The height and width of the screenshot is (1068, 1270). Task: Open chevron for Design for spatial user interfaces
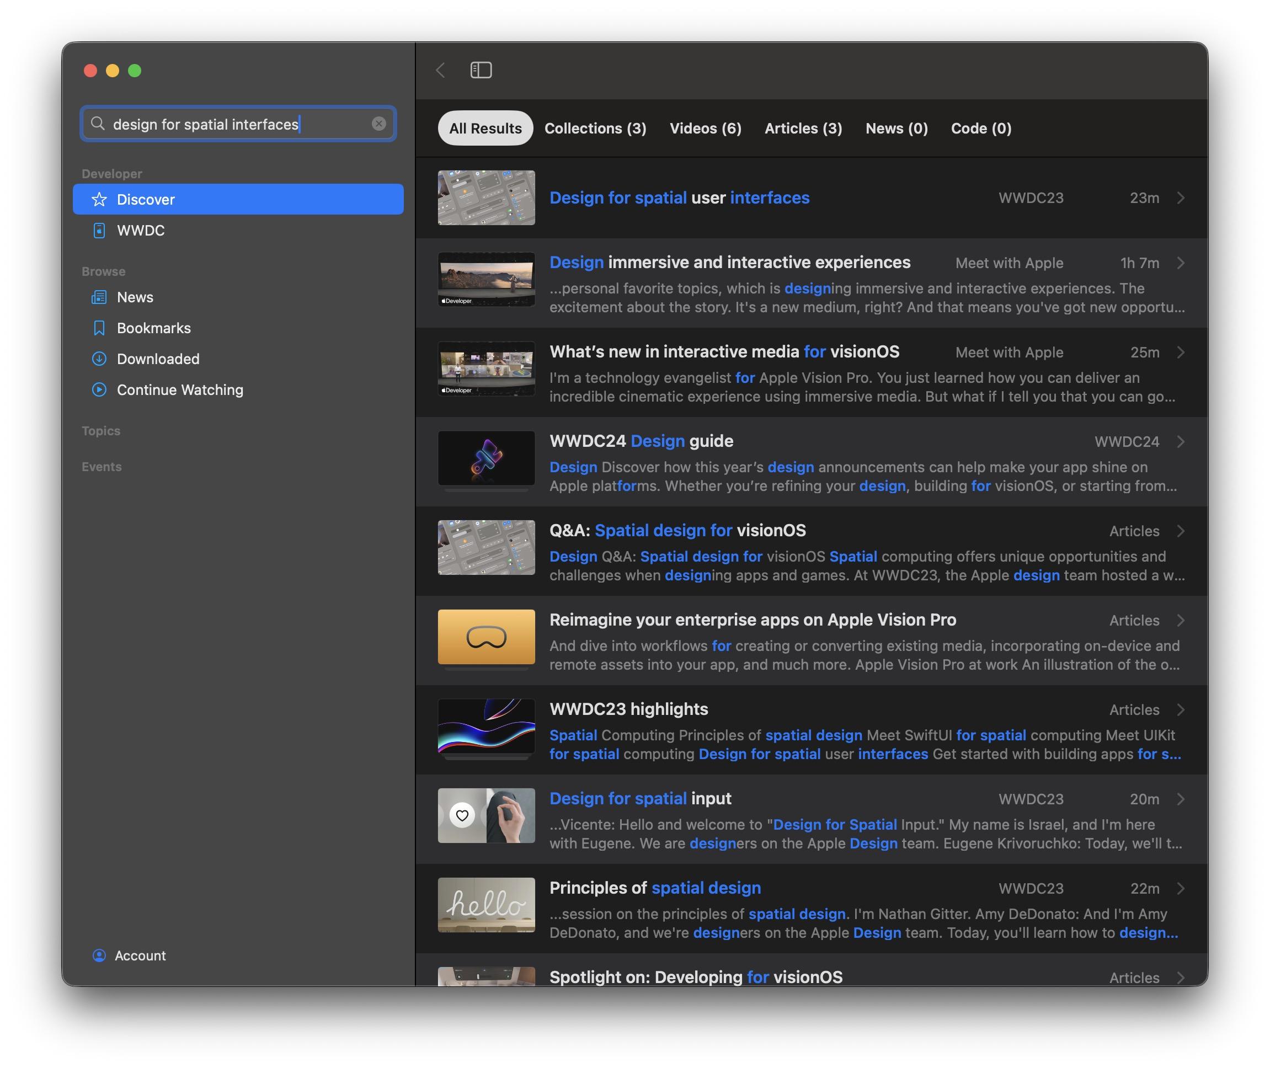[x=1181, y=198]
